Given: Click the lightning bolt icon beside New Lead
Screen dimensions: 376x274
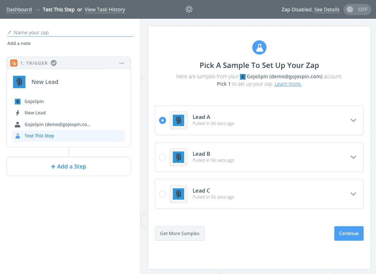Looking at the screenshot, I should 18,113.
